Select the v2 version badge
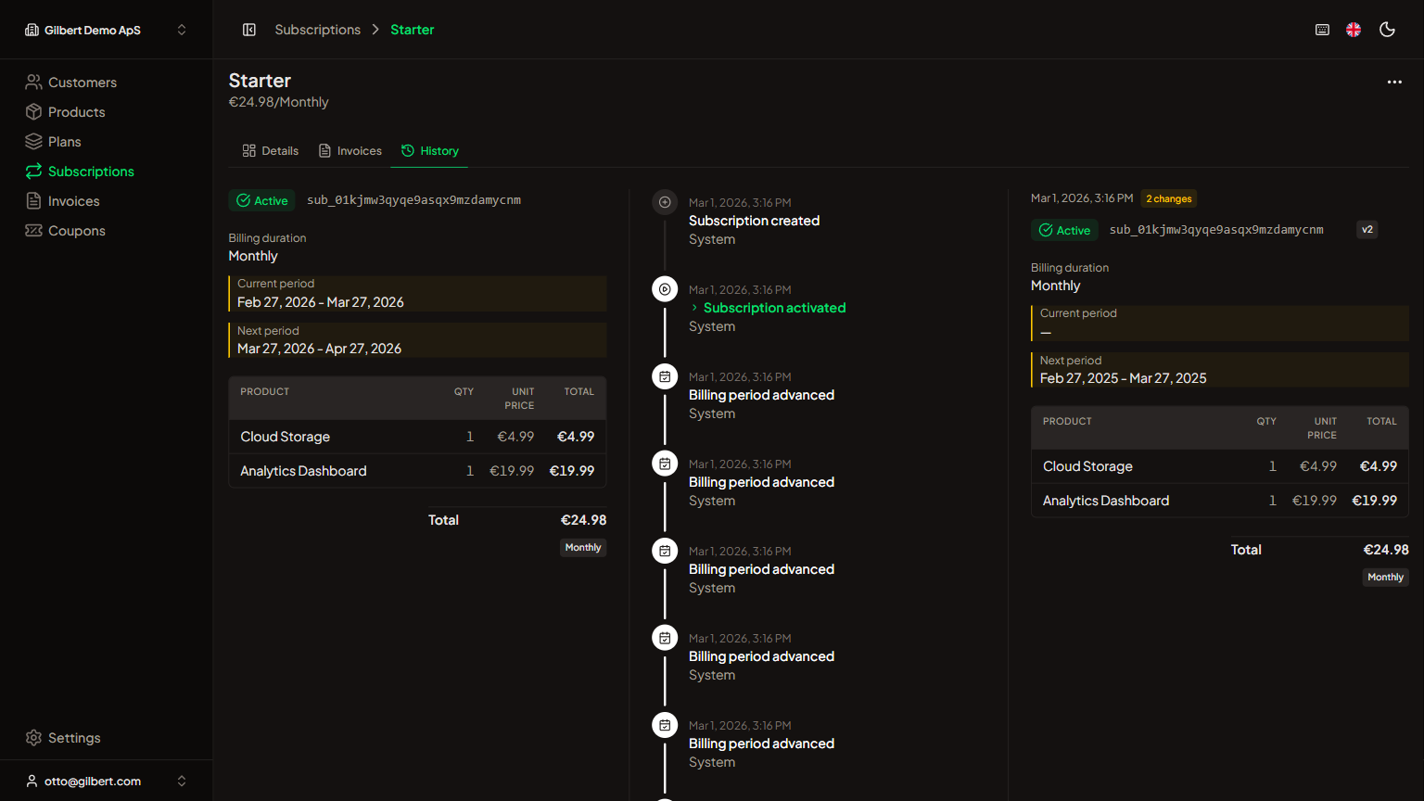The image size is (1424, 801). coord(1367,230)
